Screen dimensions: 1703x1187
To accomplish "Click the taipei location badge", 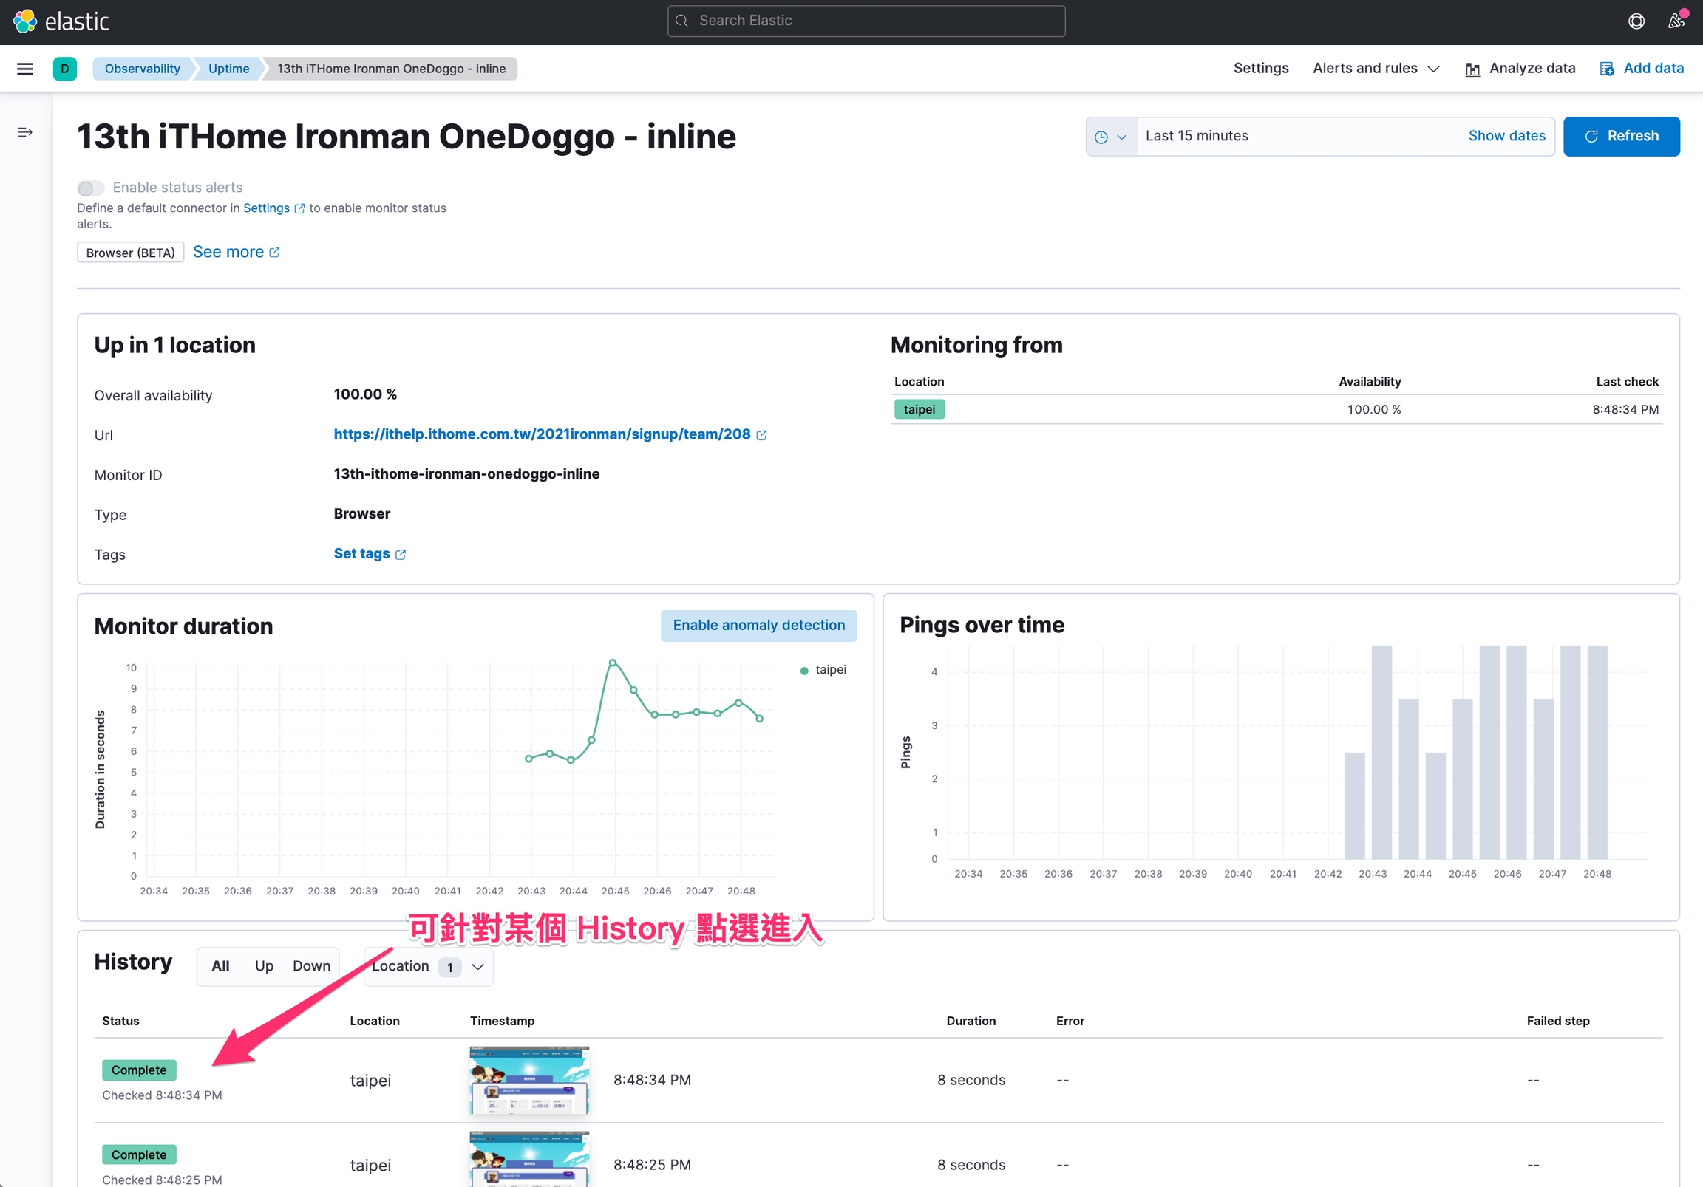I will 919,410.
